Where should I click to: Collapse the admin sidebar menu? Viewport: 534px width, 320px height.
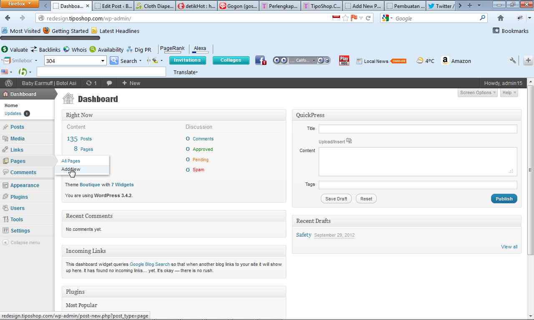[25, 242]
